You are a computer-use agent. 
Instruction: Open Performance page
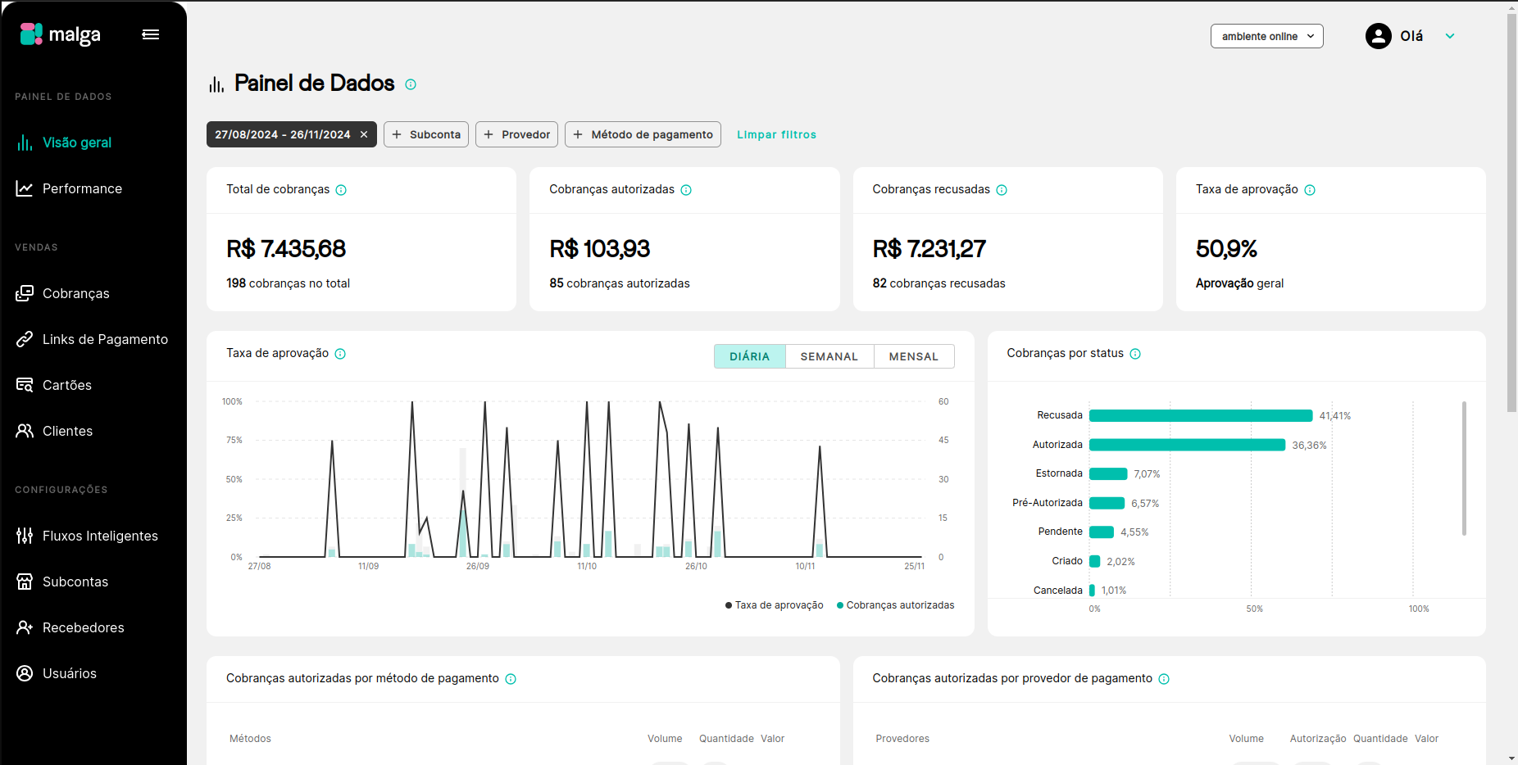click(82, 188)
